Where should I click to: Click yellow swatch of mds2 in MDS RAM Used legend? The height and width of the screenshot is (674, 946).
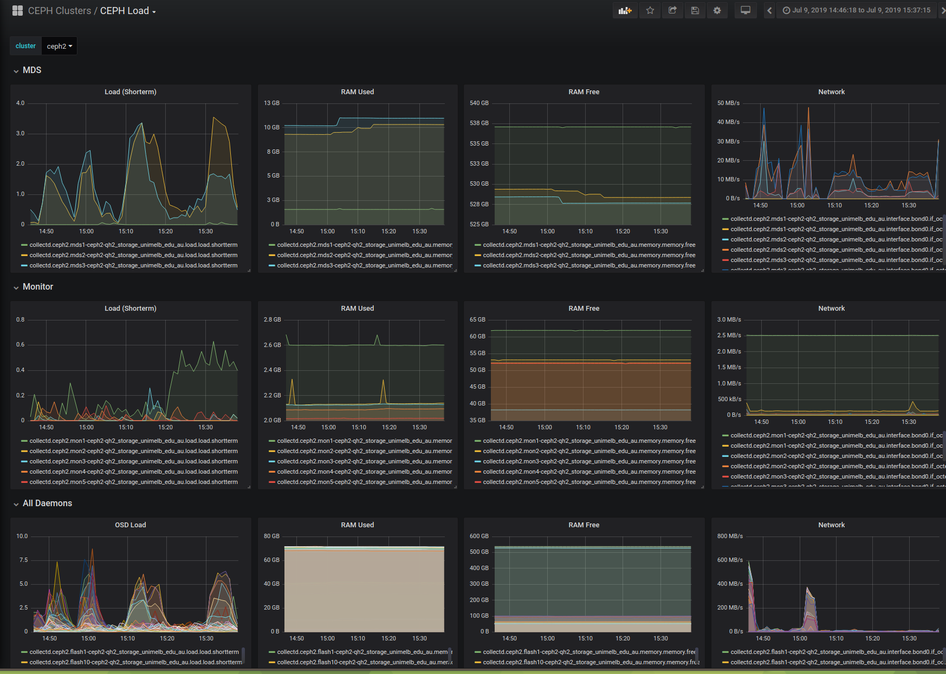tap(272, 256)
